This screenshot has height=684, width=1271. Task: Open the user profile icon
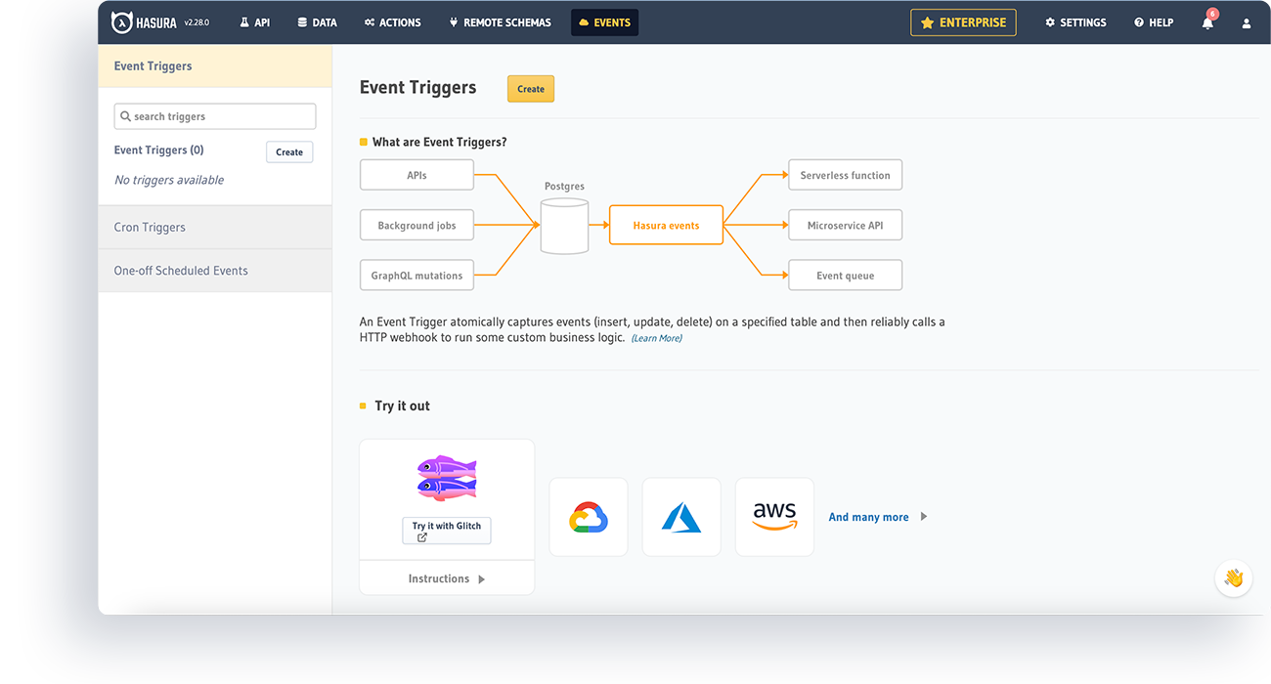[x=1247, y=22]
